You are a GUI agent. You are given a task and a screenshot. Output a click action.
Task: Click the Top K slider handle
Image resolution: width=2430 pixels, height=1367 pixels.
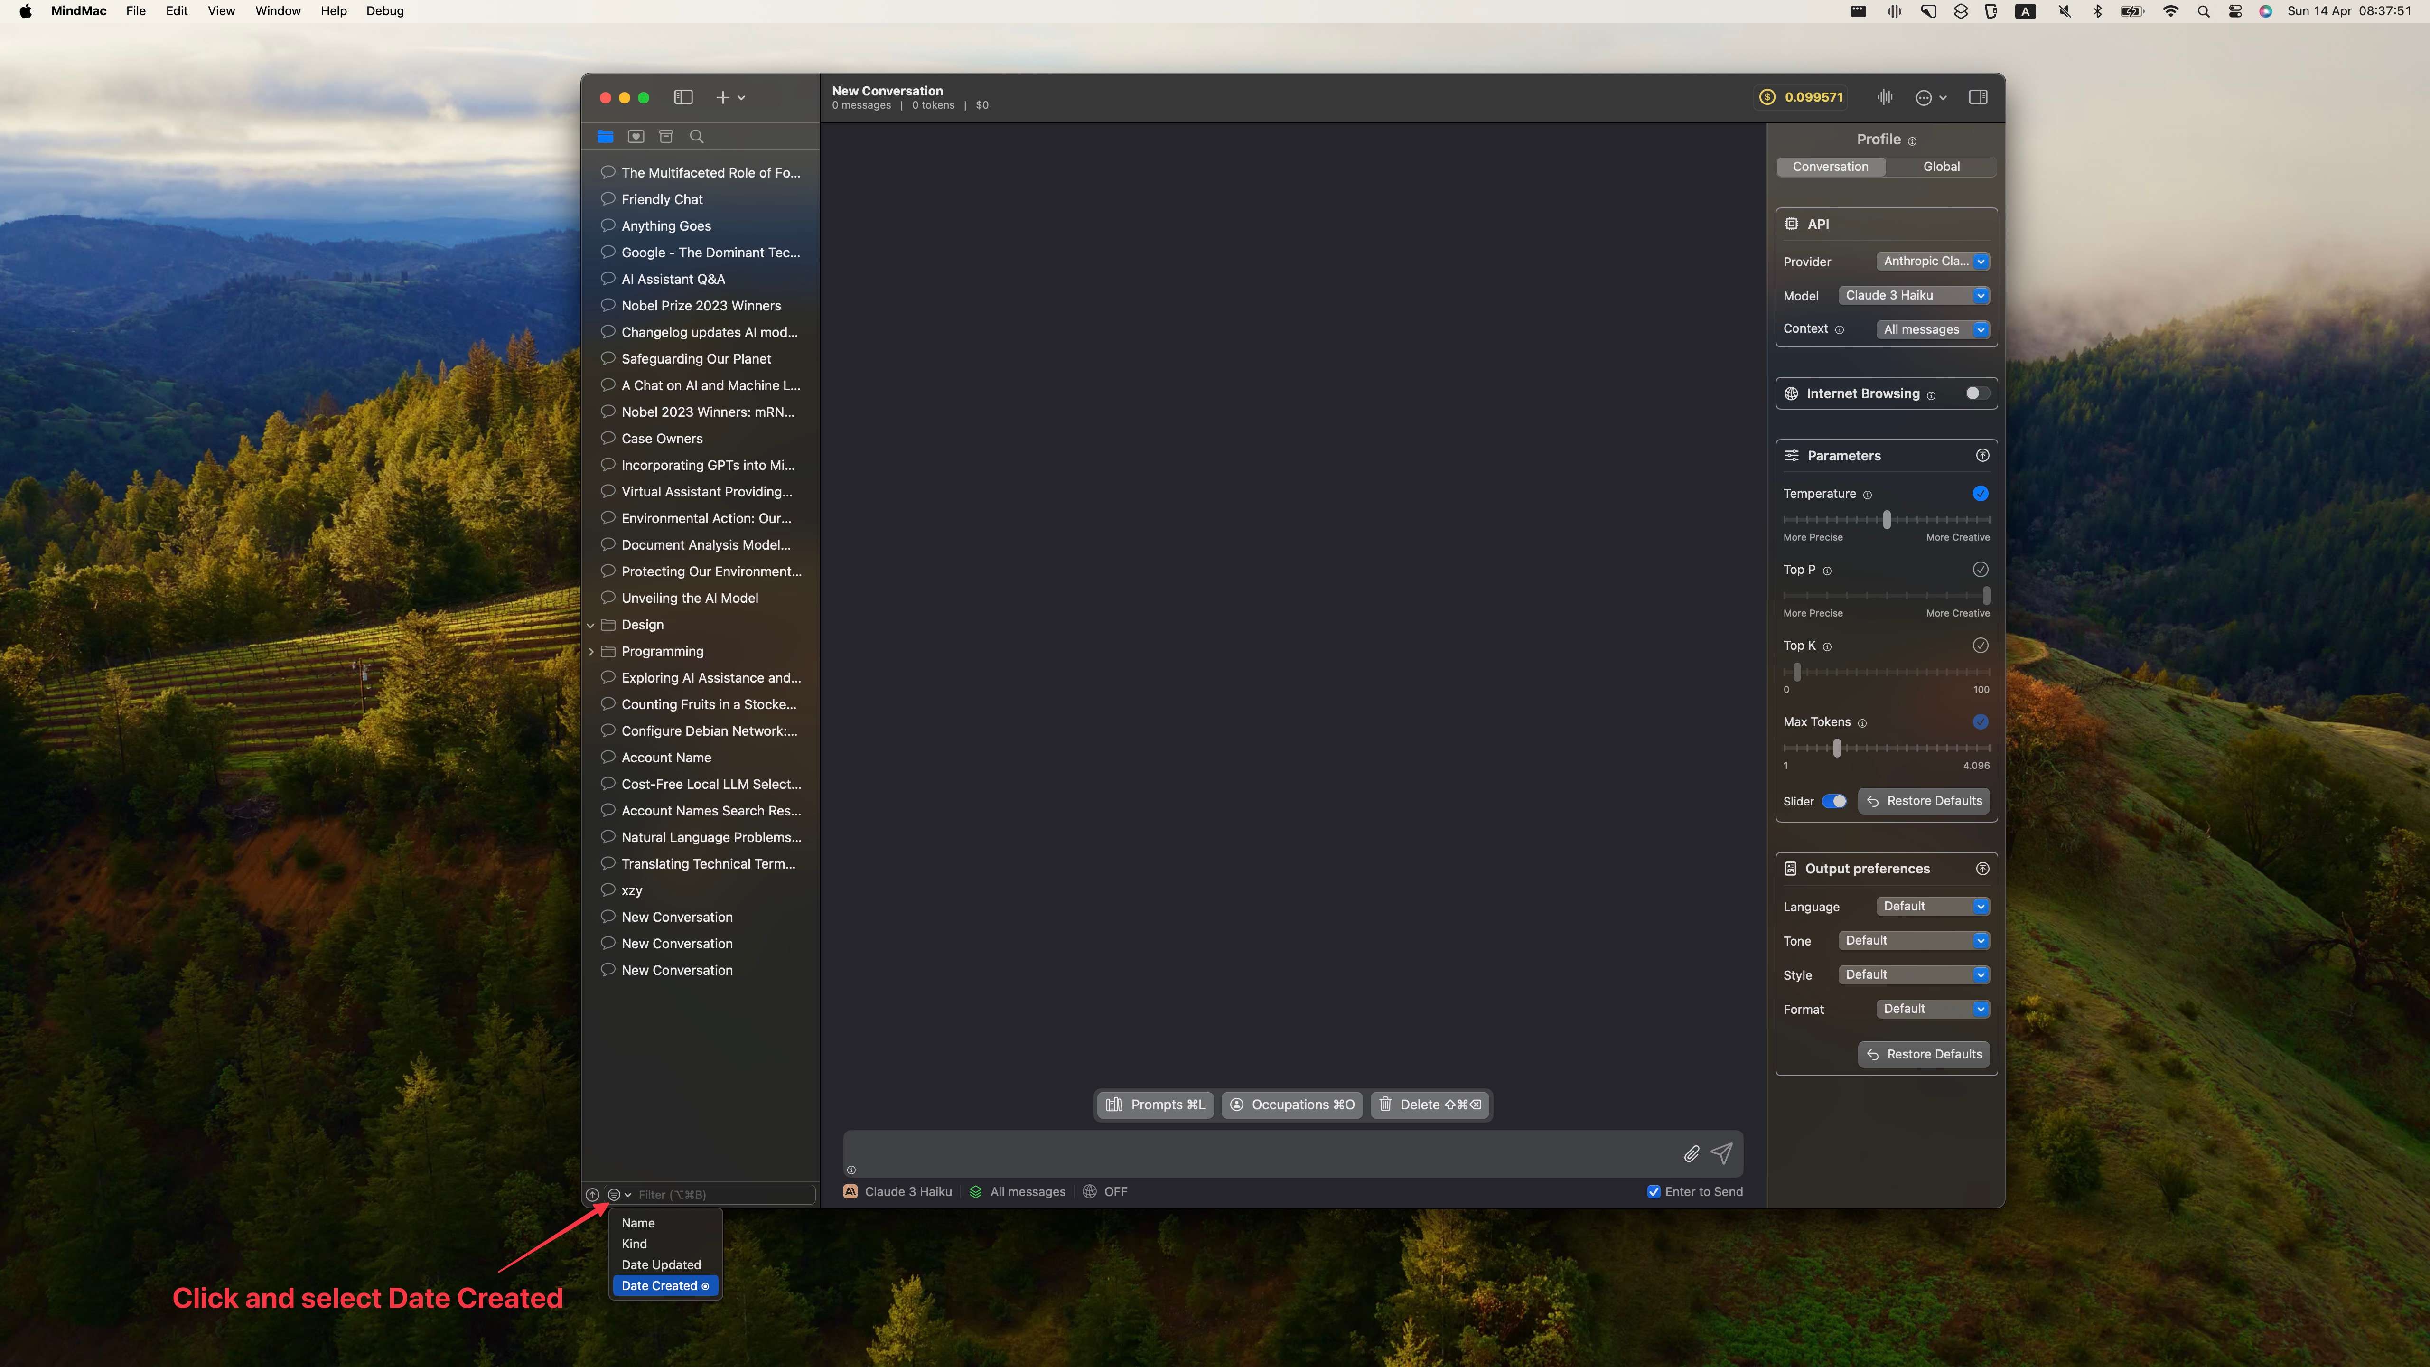tap(1797, 672)
